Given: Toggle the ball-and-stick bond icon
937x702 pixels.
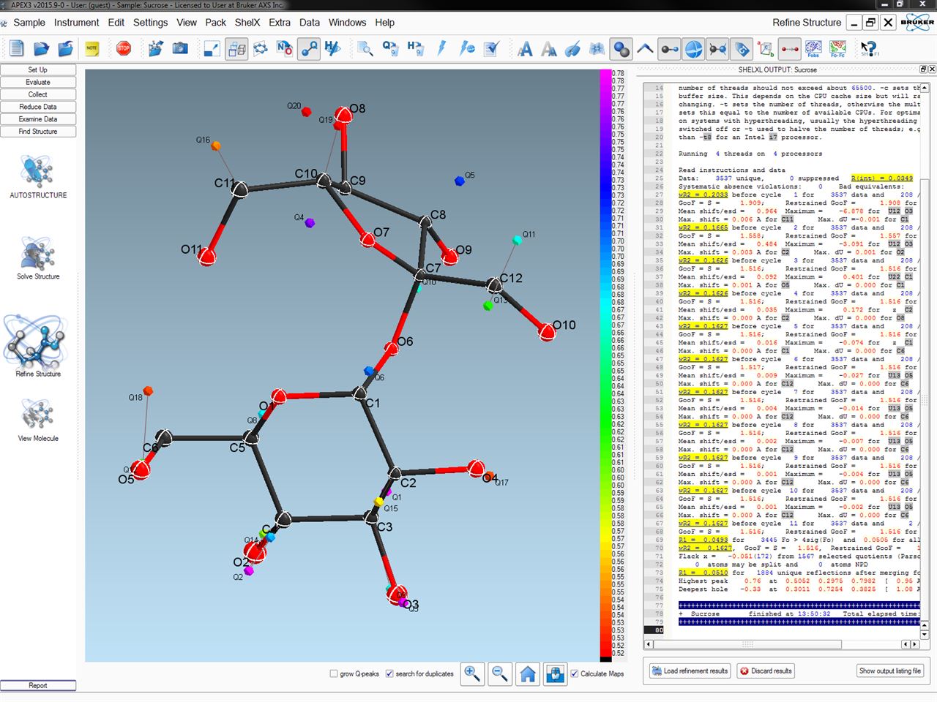Looking at the screenshot, I should coord(669,49).
